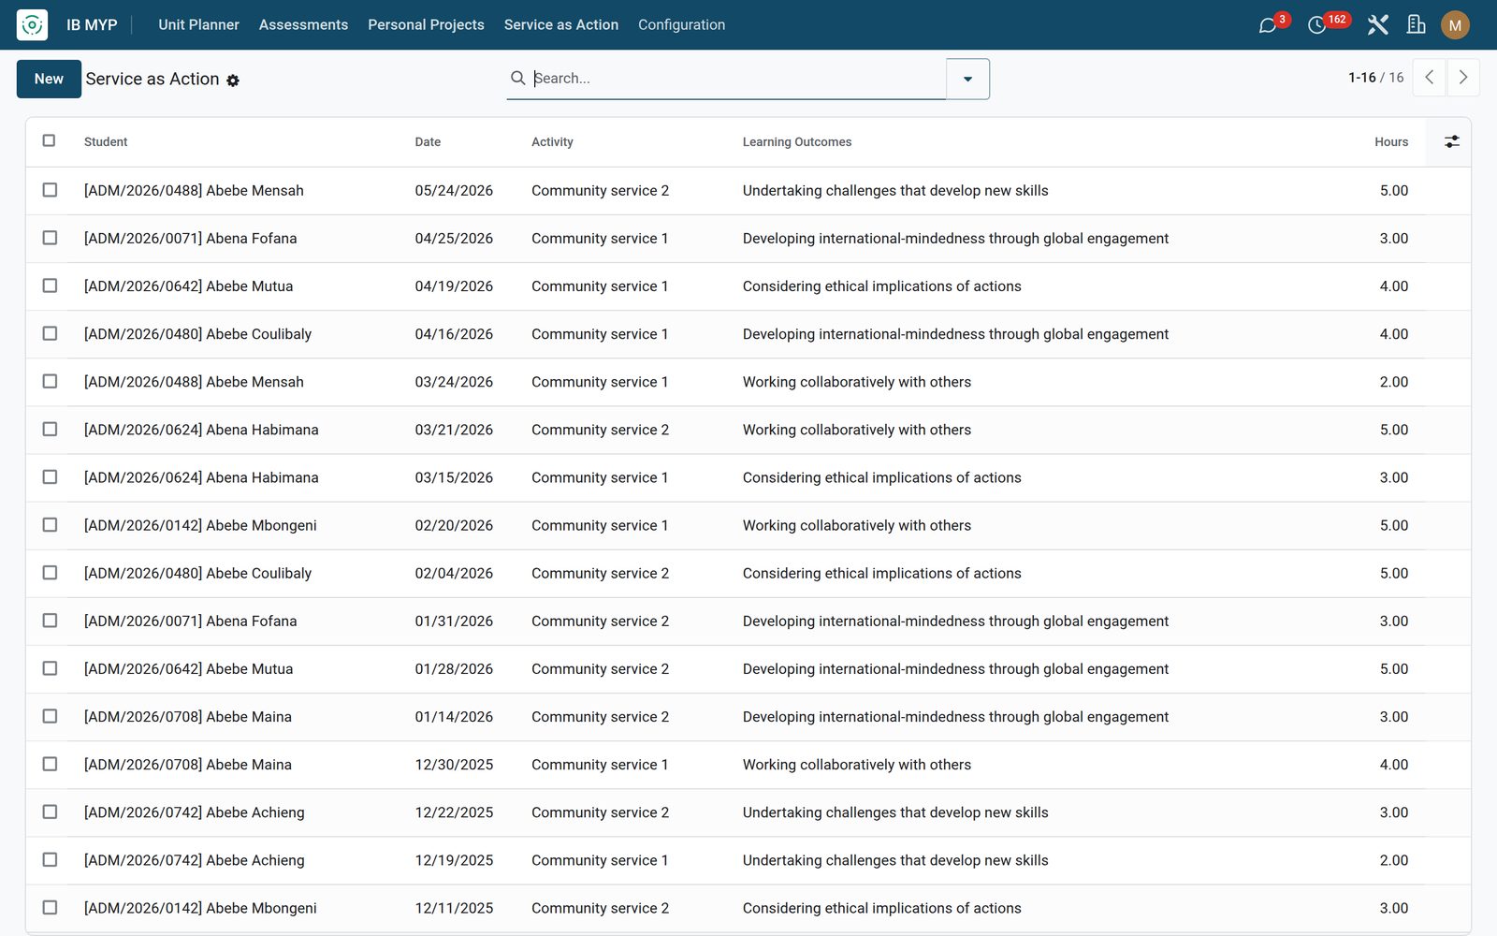Open the user avatar menu
Viewport: 1497px width, 936px height.
point(1455,25)
